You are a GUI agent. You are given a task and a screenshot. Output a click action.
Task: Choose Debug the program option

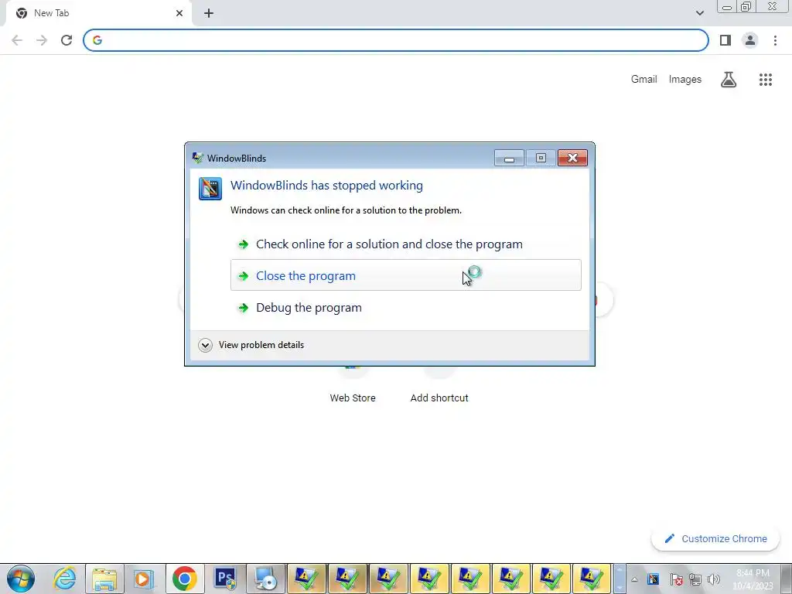pyautogui.click(x=405, y=307)
